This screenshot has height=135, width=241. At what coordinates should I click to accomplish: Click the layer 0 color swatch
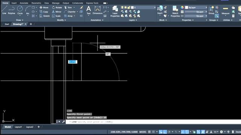pyautogui.click(x=132, y=7)
